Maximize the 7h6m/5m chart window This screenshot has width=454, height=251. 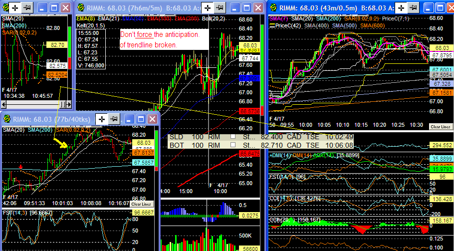[246, 8]
